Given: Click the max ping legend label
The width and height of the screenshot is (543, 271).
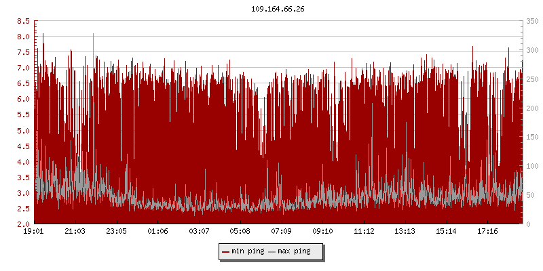Looking at the screenshot, I should pos(294,251).
